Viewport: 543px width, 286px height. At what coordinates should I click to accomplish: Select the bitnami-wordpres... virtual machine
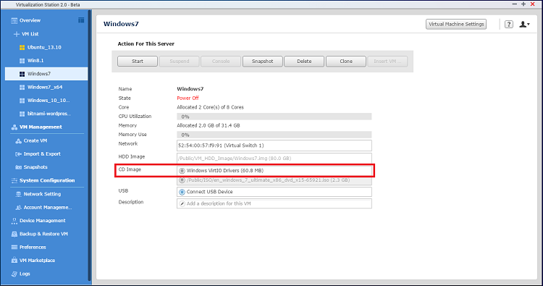(49, 113)
